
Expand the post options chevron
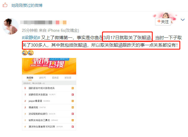click(x=183, y=20)
